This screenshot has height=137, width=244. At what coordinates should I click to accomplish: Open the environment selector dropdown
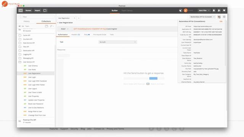click(202, 17)
